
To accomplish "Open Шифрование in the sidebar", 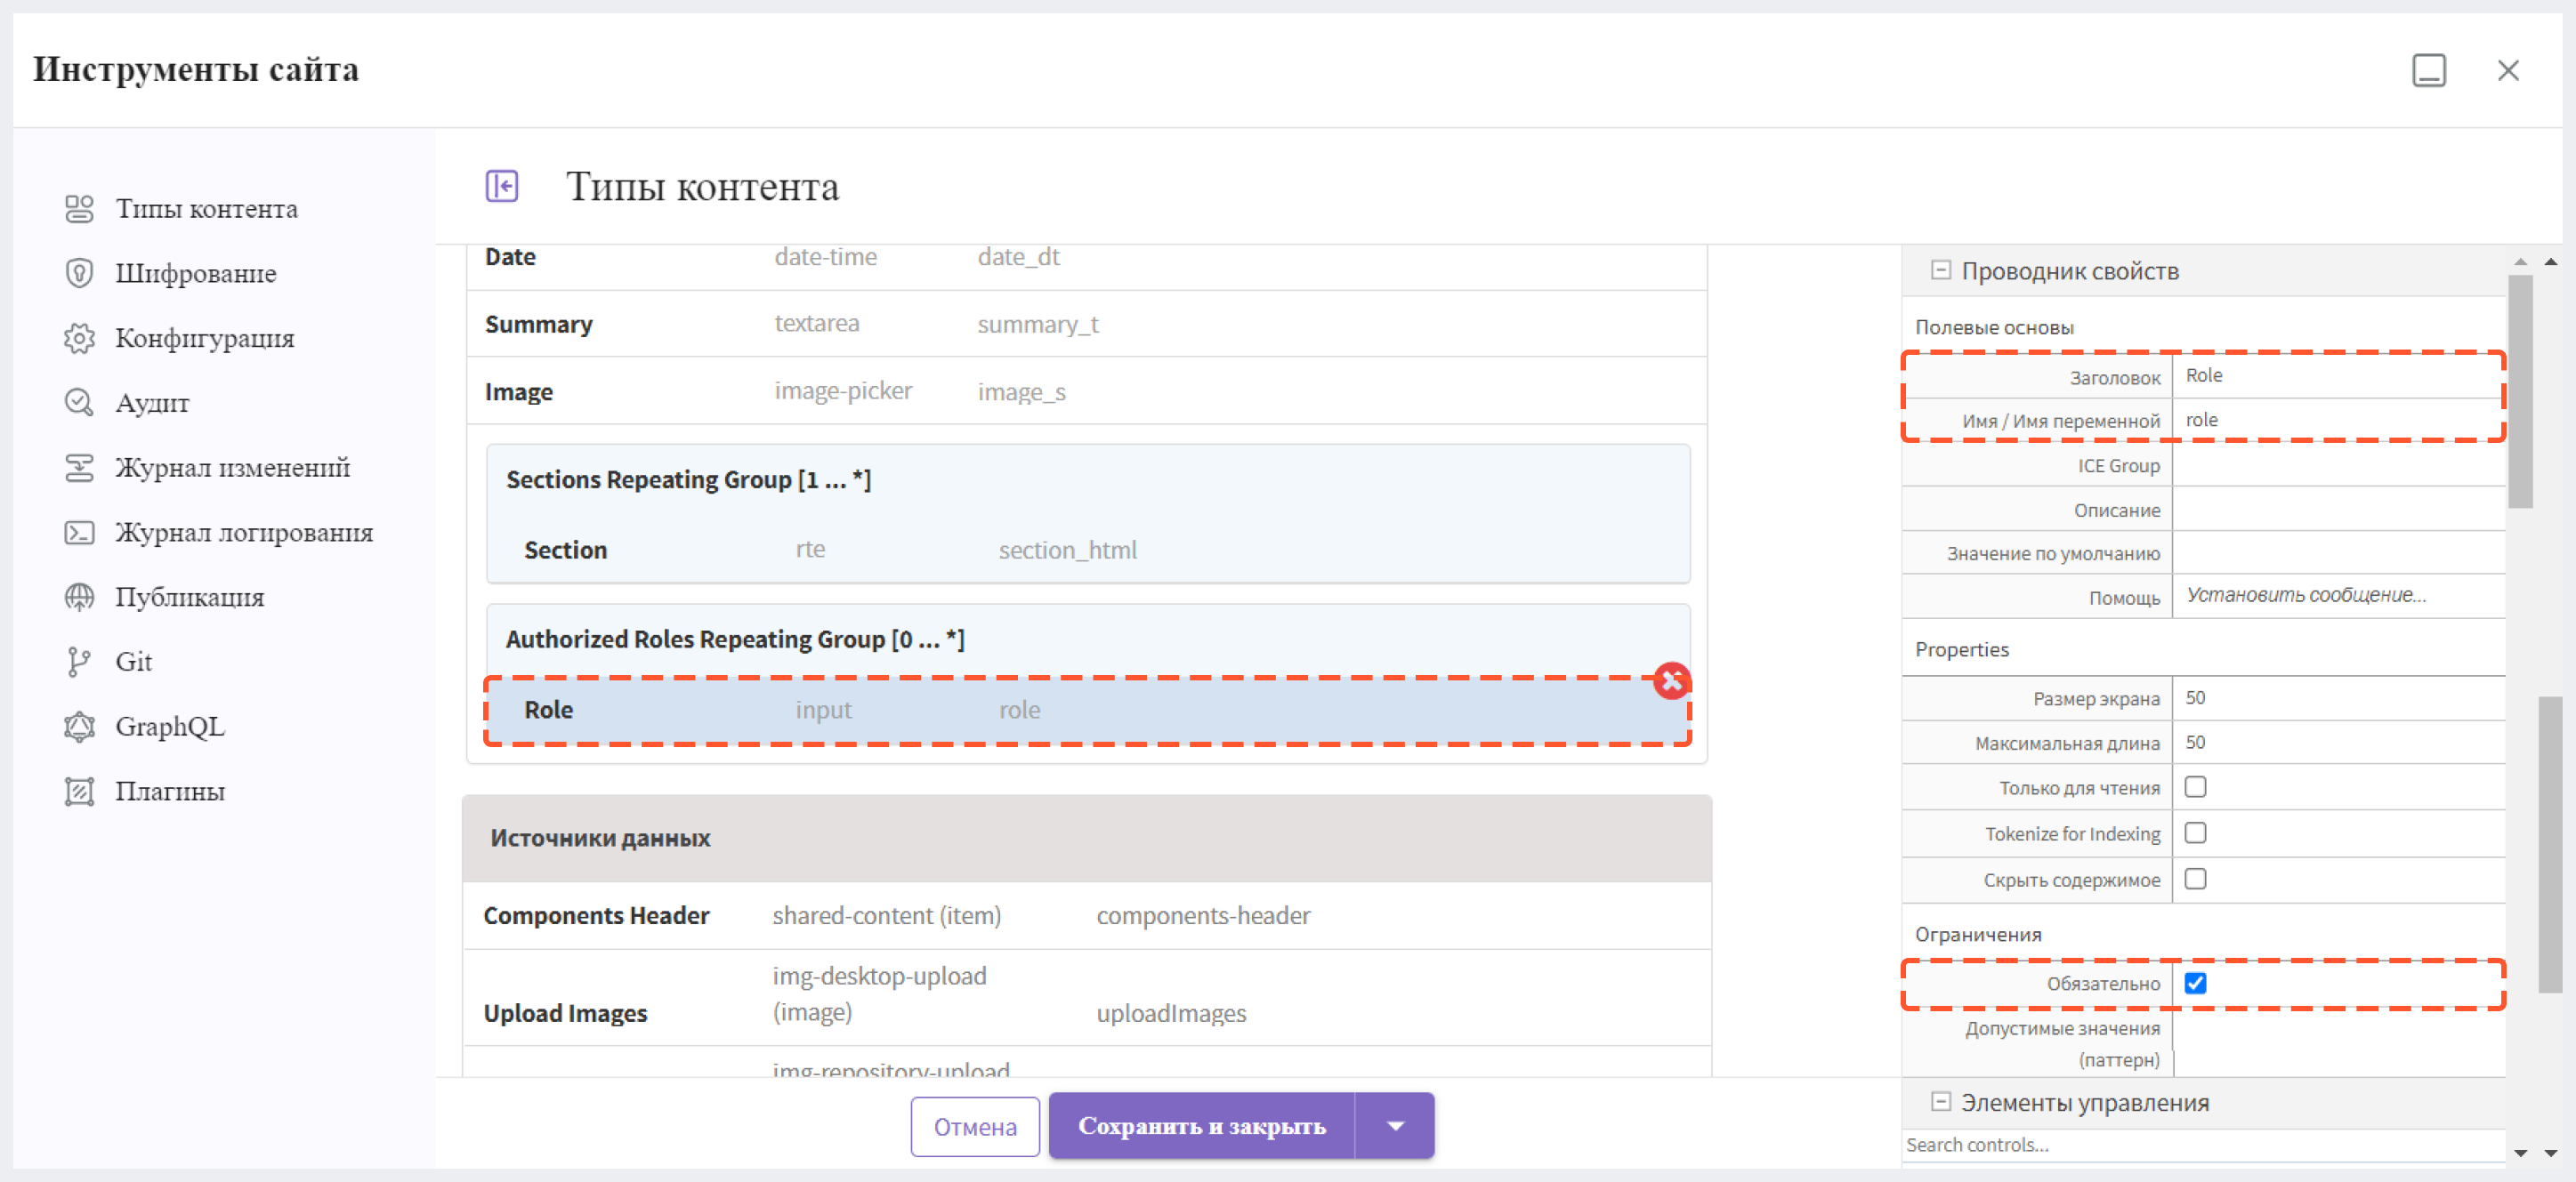I will coord(196,274).
